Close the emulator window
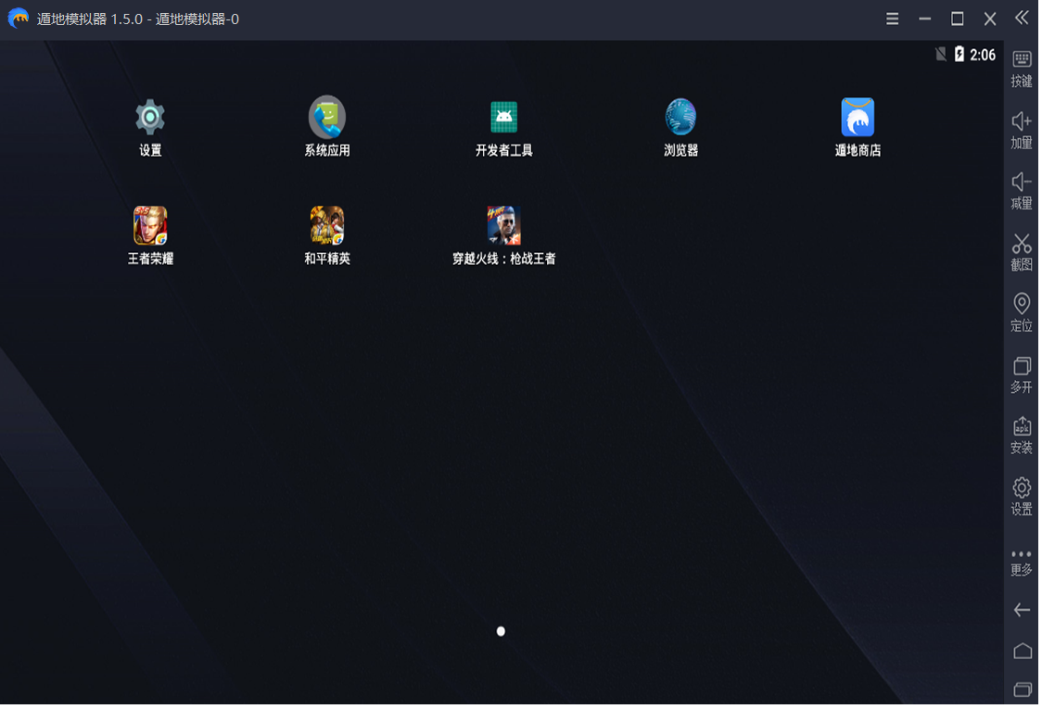 point(989,19)
